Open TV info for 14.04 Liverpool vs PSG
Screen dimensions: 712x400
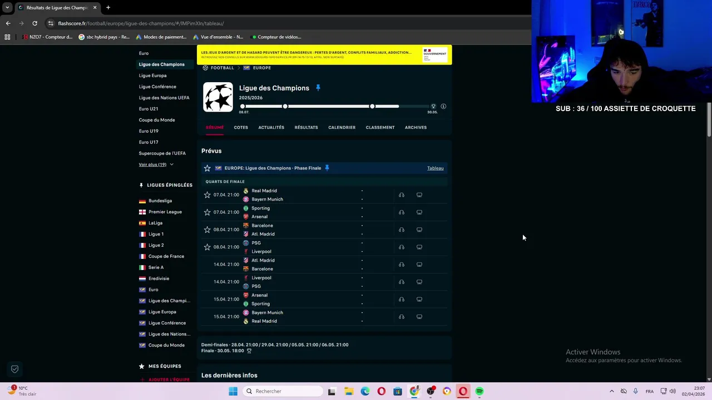(x=419, y=282)
